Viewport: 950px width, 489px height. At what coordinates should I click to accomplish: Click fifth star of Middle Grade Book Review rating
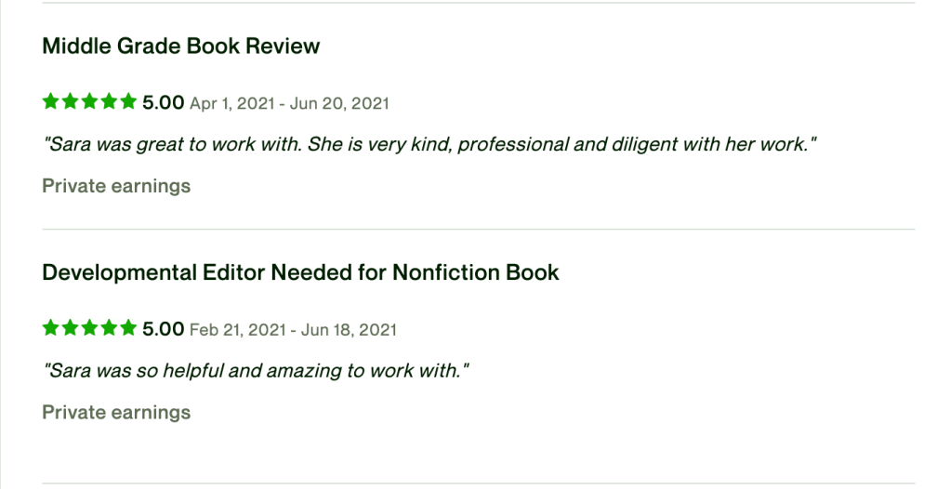click(x=128, y=101)
